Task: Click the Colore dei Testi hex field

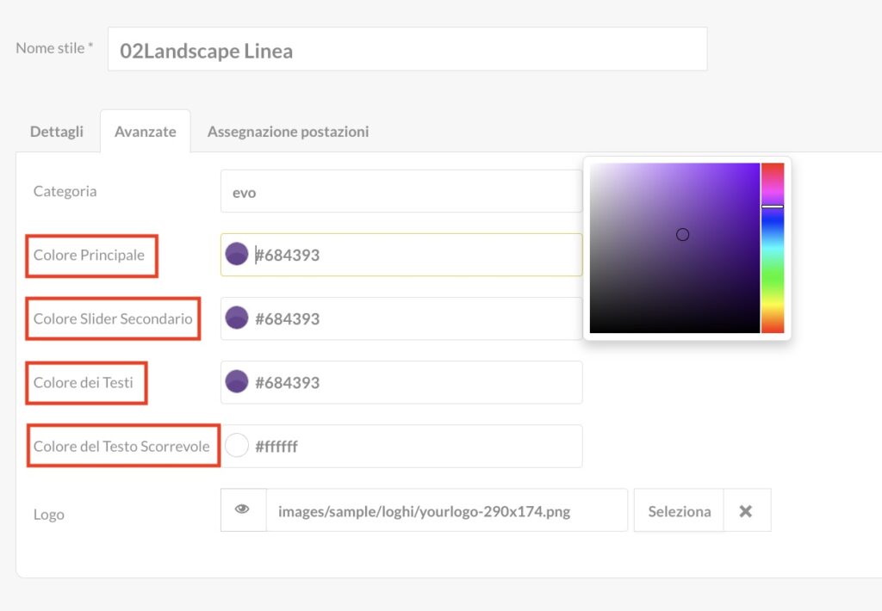Action: pos(401,382)
